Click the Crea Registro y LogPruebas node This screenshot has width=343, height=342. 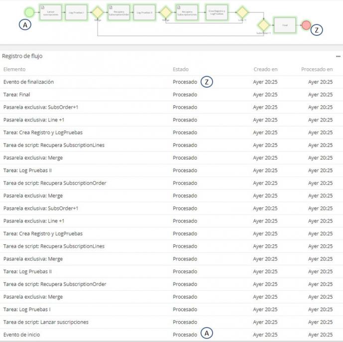[x=217, y=12]
